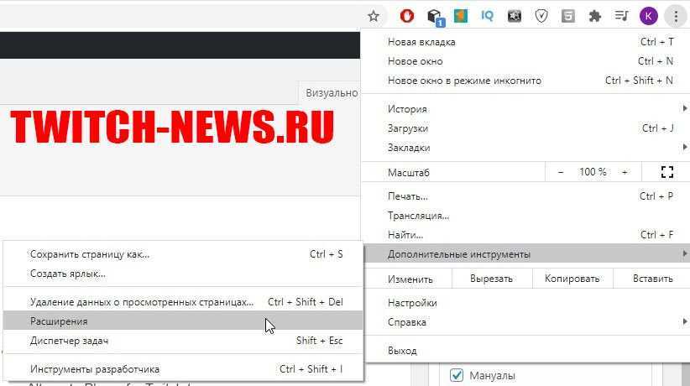Open the puzzle piece Extensions menu
690x386 pixels.
click(x=595, y=16)
